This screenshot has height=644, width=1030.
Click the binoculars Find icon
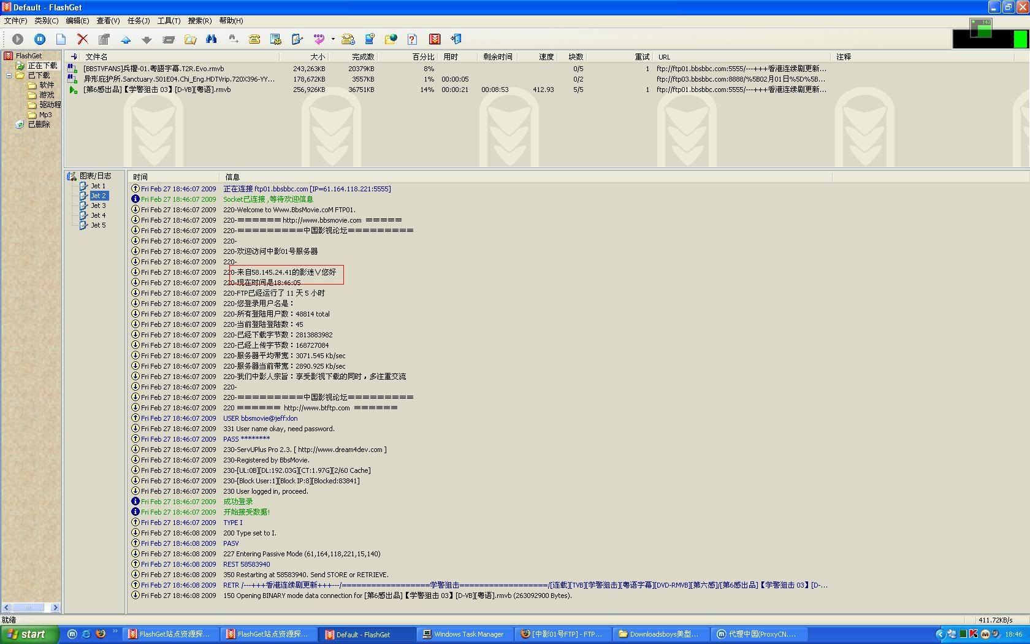(x=212, y=39)
